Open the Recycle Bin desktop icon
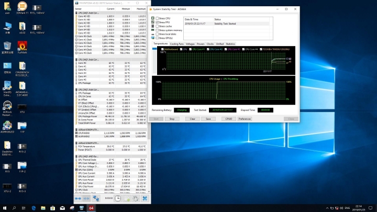 coord(7,47)
